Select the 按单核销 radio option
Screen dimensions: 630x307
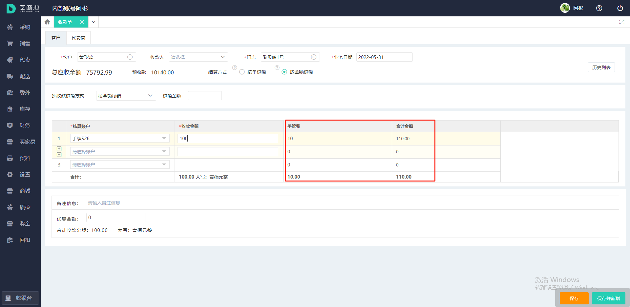click(x=242, y=72)
